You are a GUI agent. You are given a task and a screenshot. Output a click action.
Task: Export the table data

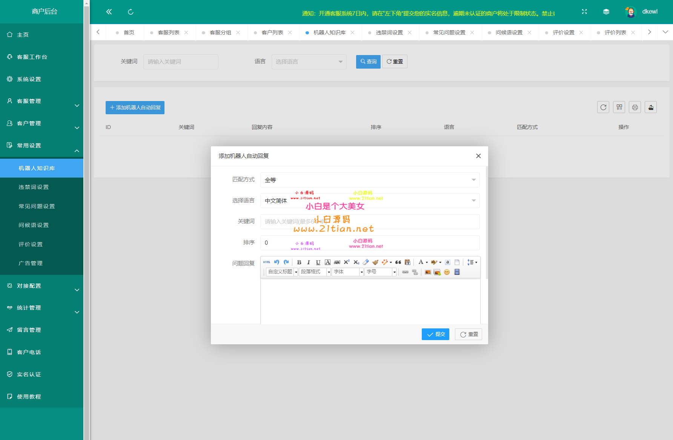click(x=651, y=107)
